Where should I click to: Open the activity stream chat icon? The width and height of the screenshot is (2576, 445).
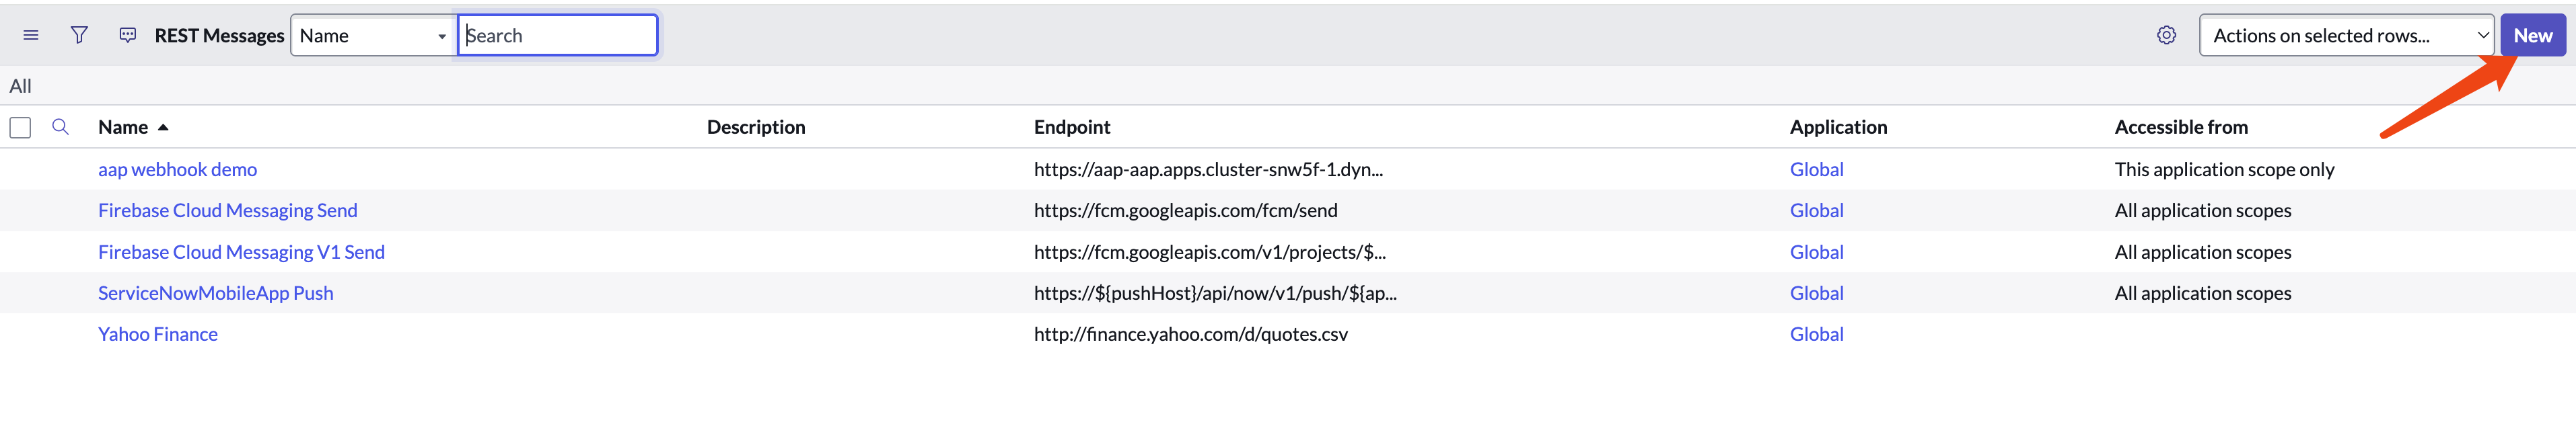point(128,36)
